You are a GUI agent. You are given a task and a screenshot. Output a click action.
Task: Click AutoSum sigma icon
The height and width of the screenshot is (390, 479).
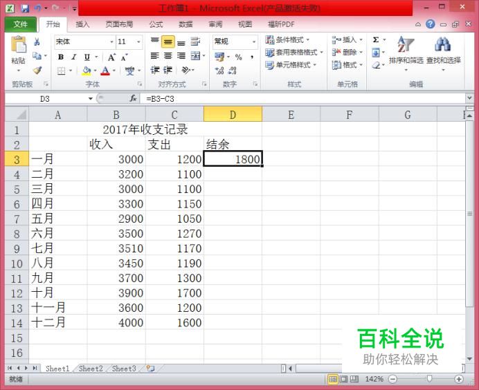[x=376, y=39]
